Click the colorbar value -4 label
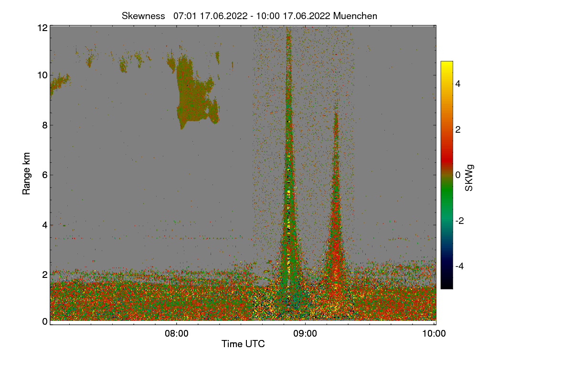 pos(459,266)
